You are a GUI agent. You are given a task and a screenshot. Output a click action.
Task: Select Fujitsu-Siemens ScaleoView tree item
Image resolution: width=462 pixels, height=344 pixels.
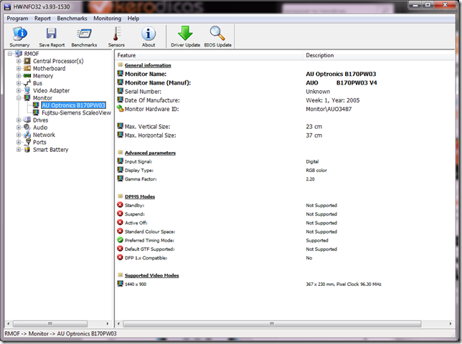(76, 113)
